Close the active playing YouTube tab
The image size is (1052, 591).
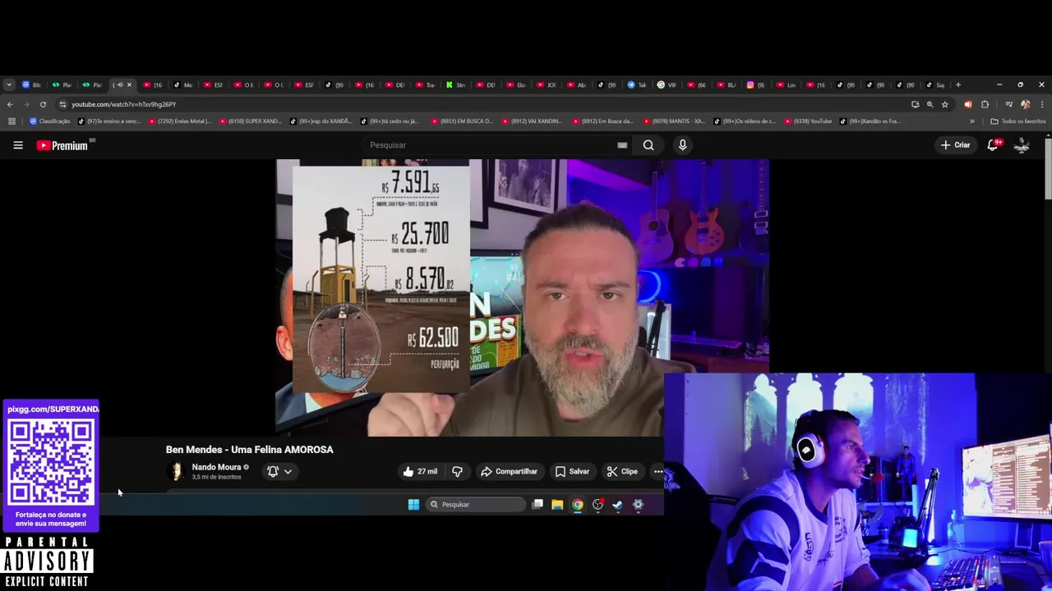[x=129, y=85]
